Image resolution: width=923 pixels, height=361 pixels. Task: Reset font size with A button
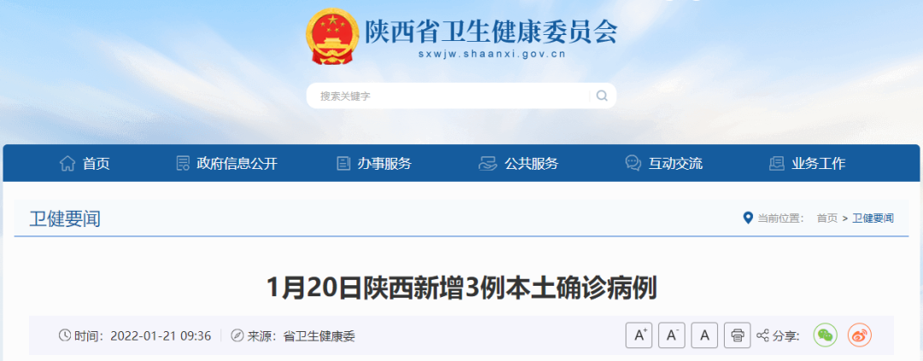click(x=704, y=335)
